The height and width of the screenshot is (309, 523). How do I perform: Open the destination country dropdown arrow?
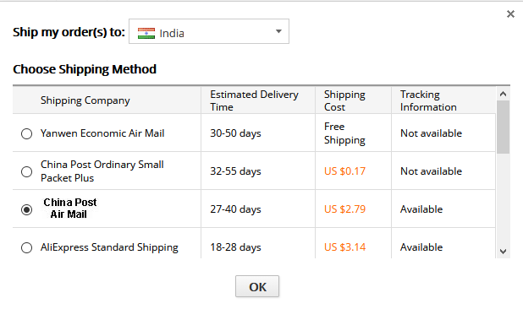tap(278, 31)
